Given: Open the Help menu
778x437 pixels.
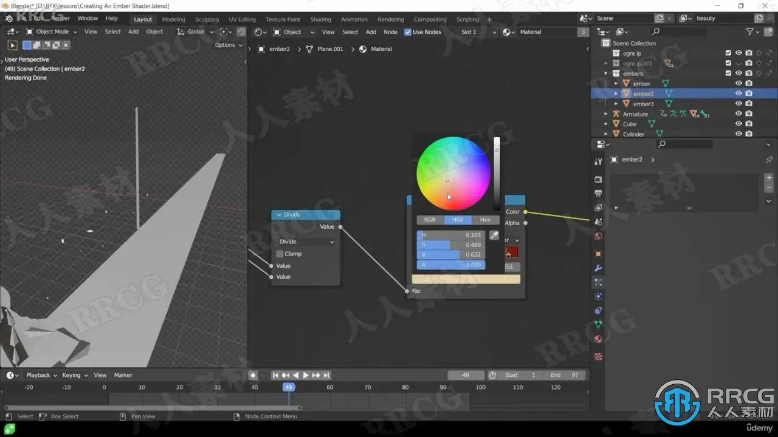Looking at the screenshot, I should [112, 18].
